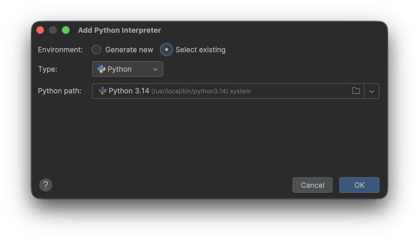Viewport: 419px width, 240px height.
Task: Click the Add Python Interpreter title text
Action: (120, 30)
